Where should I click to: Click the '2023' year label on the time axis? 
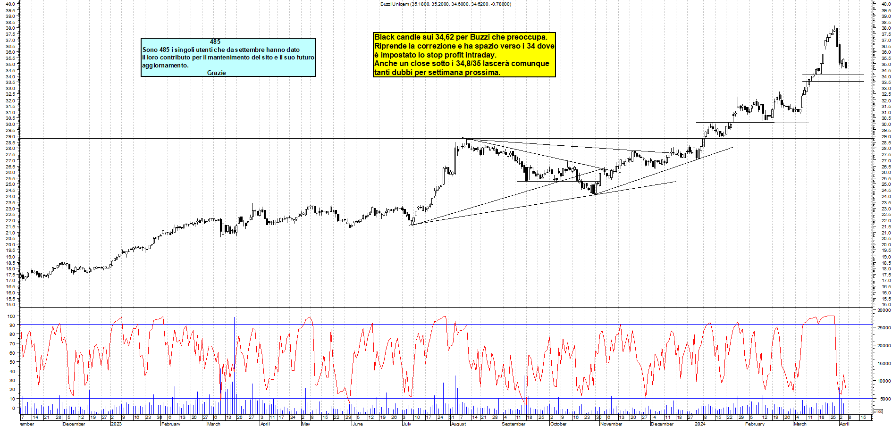[116, 424]
